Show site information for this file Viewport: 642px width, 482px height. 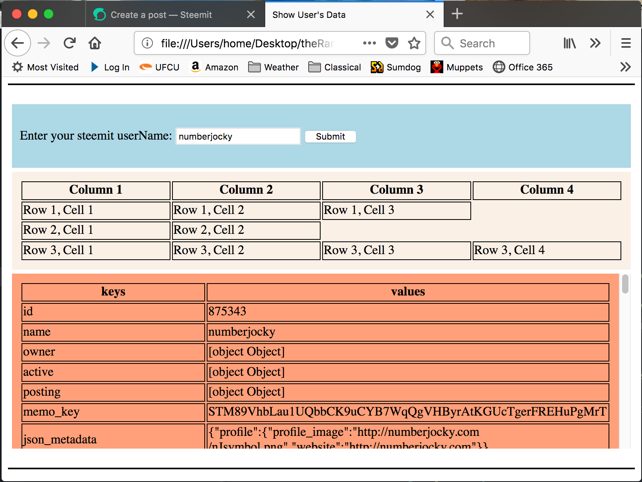[147, 43]
